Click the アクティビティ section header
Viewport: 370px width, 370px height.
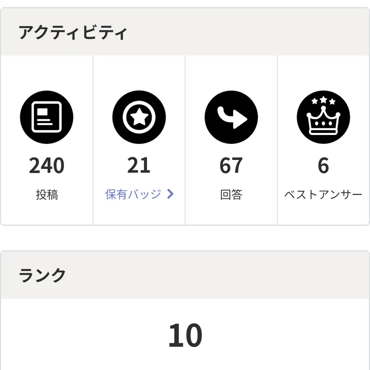tap(73, 32)
